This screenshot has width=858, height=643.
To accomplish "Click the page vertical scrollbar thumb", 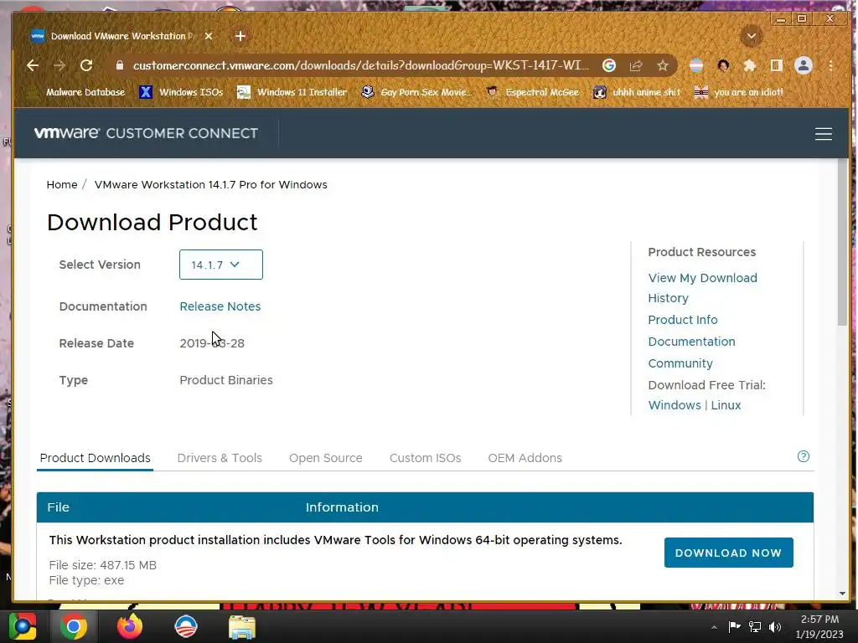I will [x=842, y=244].
